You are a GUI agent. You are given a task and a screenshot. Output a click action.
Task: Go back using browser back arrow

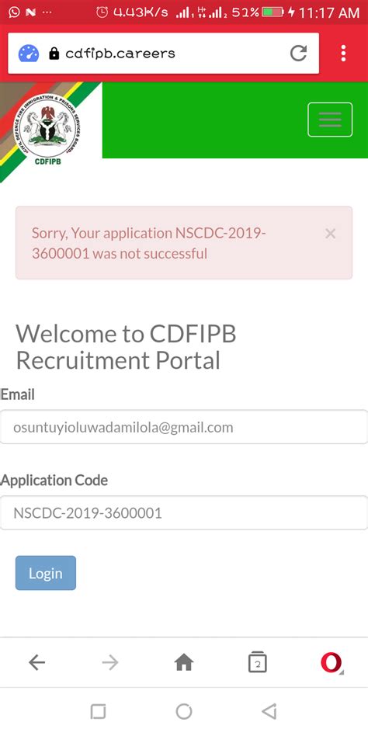tap(36, 662)
